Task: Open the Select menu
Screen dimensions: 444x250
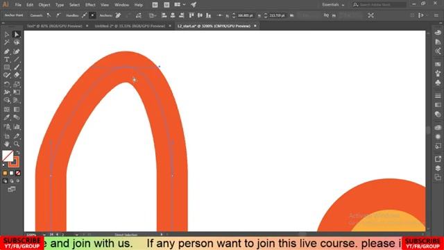Action: (x=74, y=5)
